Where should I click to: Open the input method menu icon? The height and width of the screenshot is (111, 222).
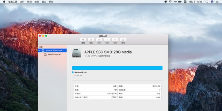coord(185,2)
